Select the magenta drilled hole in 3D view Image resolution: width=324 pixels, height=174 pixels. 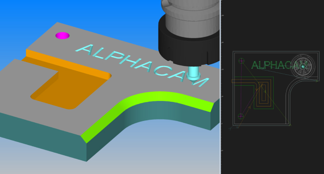[x=62, y=36]
